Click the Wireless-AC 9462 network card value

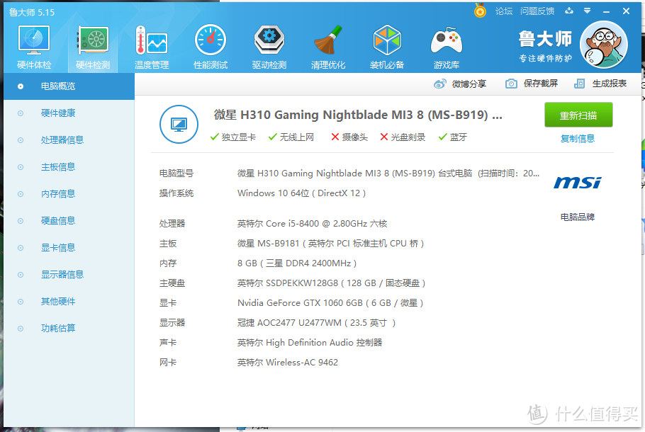coord(288,362)
